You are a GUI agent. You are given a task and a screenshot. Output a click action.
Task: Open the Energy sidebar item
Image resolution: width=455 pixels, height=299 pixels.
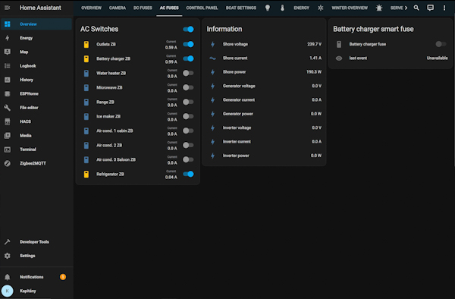click(x=36, y=38)
